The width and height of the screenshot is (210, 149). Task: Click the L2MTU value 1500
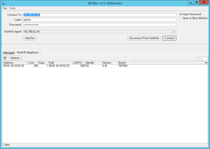[x=82, y=66]
